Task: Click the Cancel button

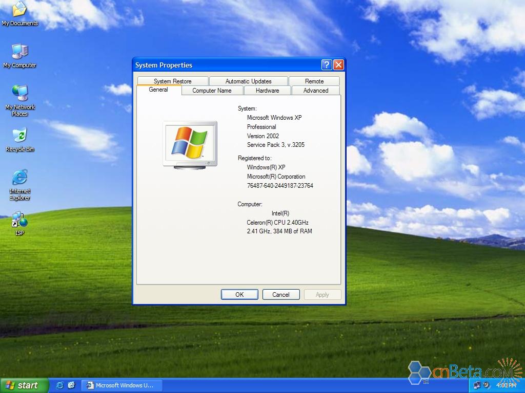Action: [x=280, y=295]
